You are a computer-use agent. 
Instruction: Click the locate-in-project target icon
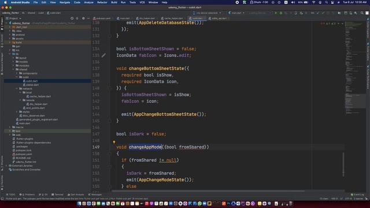coord(72,18)
